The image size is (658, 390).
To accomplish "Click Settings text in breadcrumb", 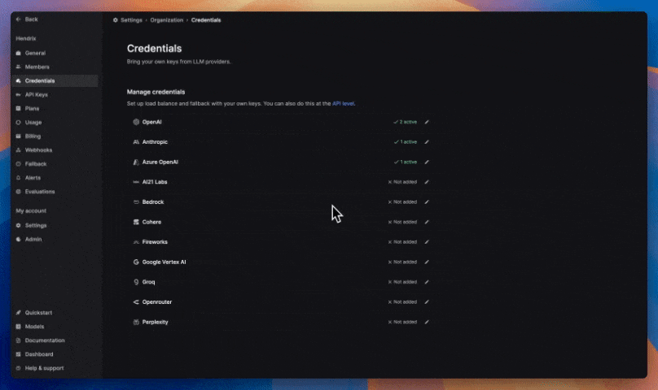I will tap(131, 20).
